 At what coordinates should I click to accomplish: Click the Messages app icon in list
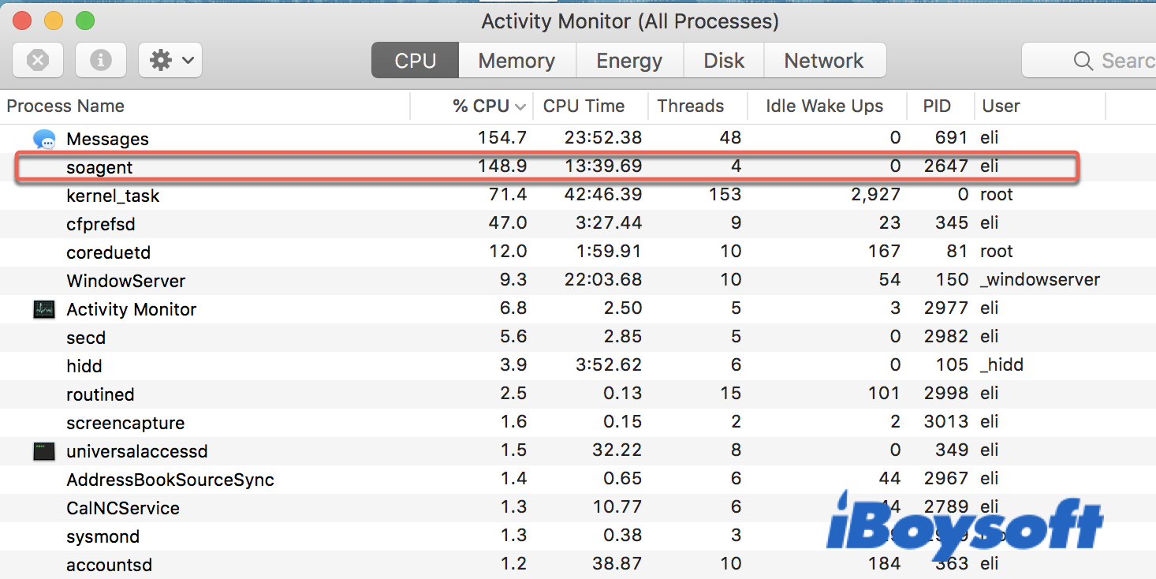[44, 140]
